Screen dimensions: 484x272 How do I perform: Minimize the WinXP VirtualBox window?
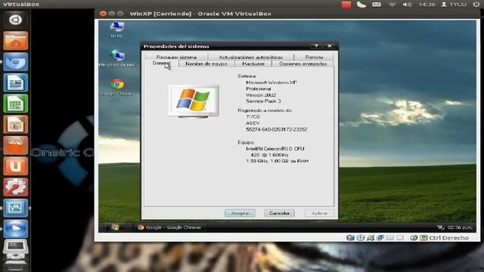112,14
